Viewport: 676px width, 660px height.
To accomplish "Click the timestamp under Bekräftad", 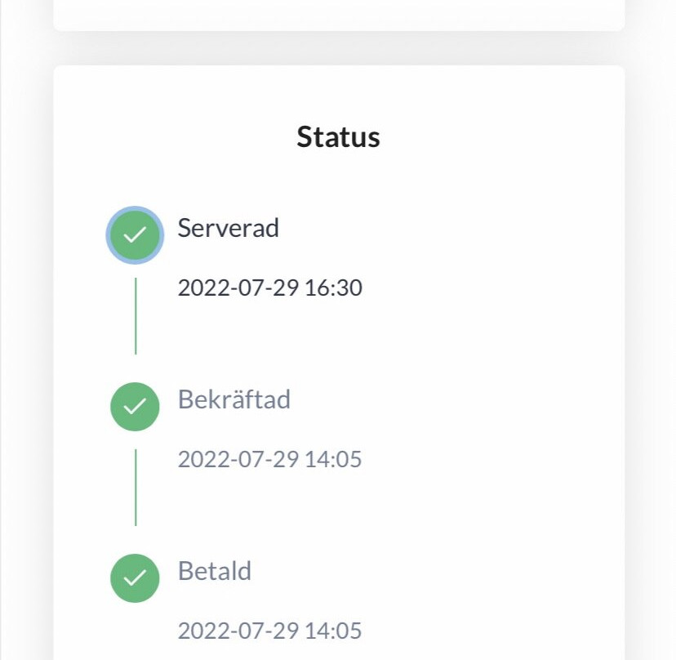I will click(x=270, y=459).
